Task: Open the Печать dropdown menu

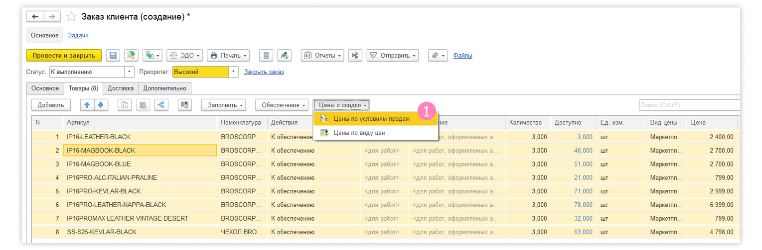Action: click(228, 55)
